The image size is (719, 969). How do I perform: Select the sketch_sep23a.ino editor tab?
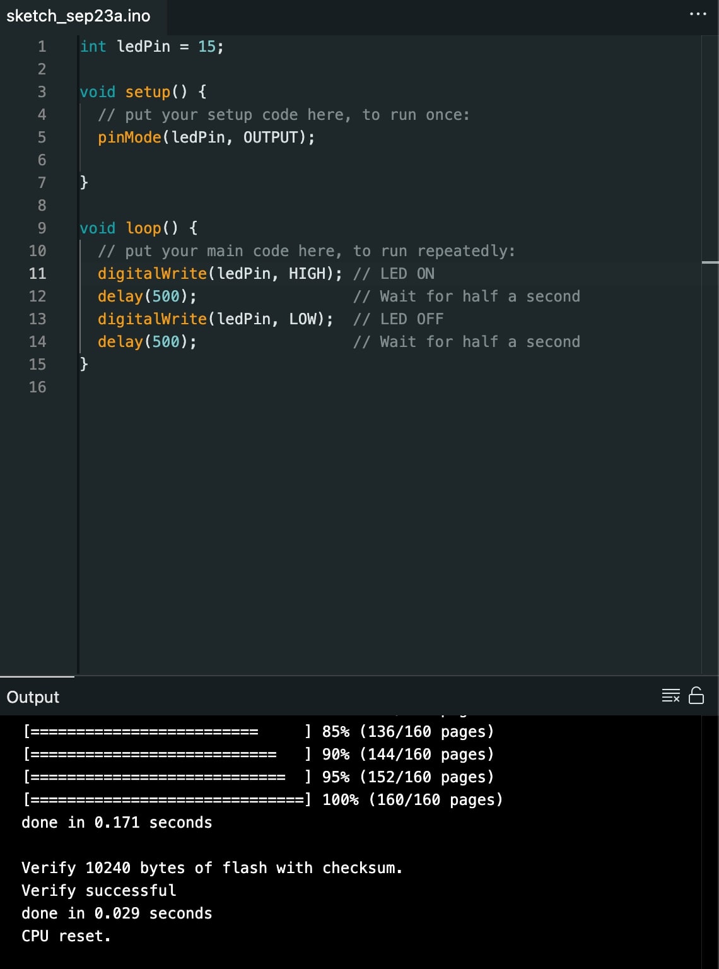(x=79, y=16)
